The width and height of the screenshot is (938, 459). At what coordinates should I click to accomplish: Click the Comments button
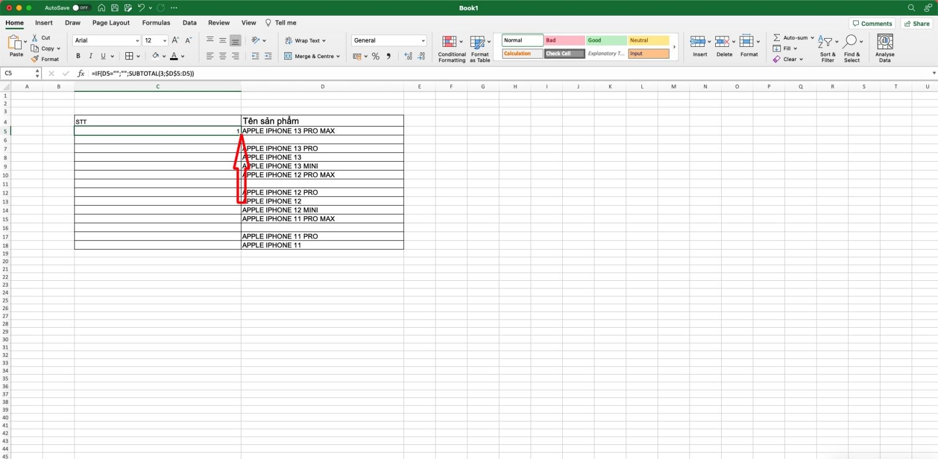coord(872,23)
